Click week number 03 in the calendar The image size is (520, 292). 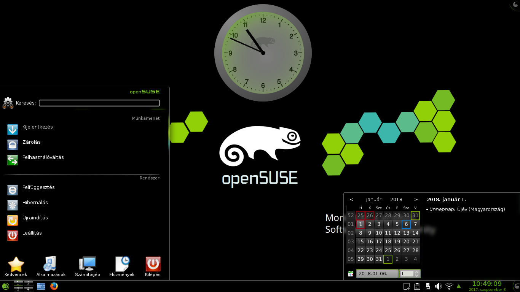[x=351, y=242]
